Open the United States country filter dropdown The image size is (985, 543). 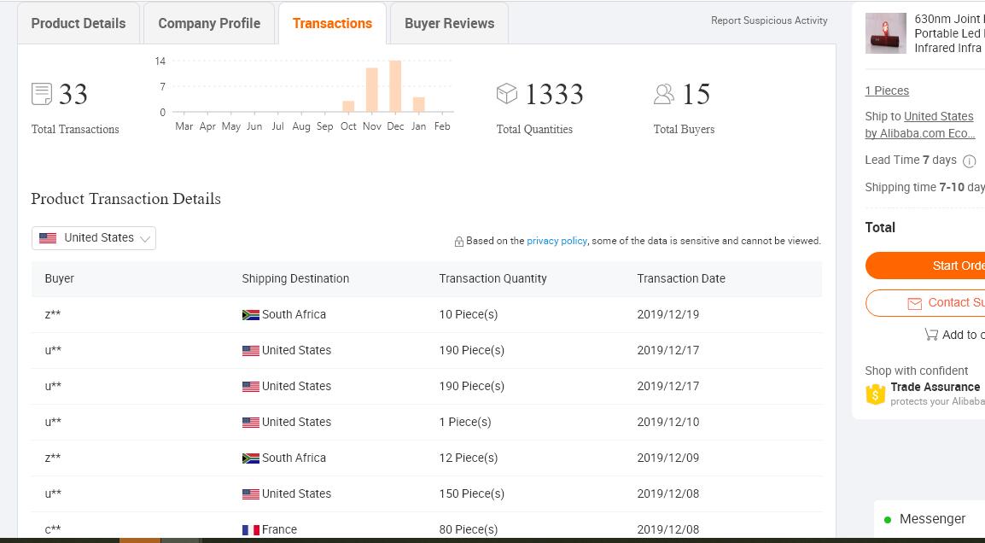click(x=94, y=238)
